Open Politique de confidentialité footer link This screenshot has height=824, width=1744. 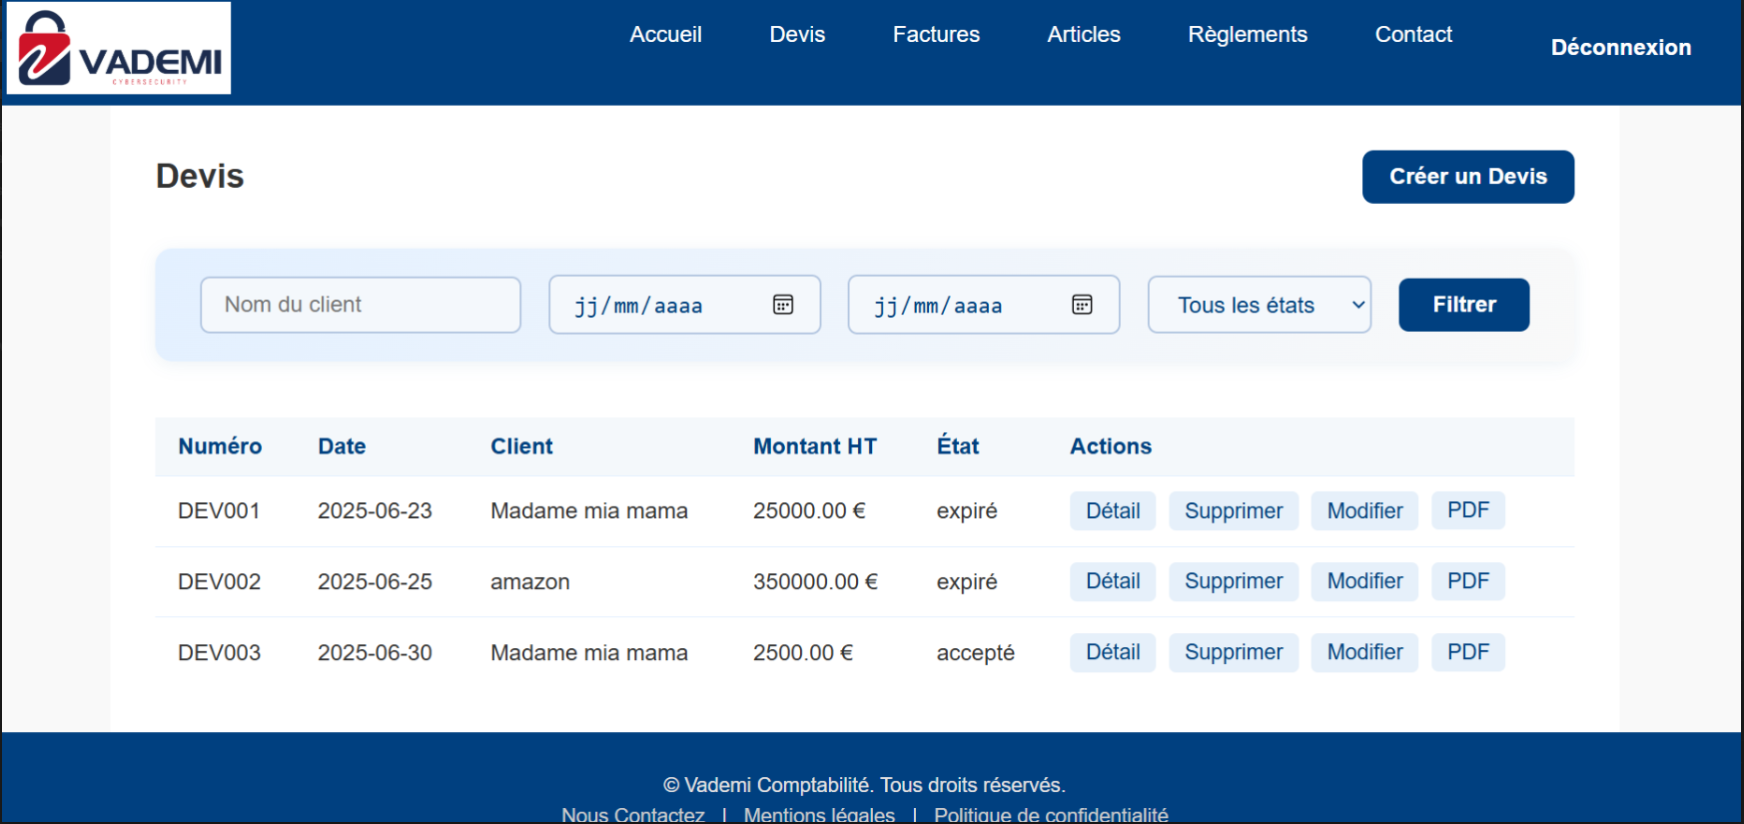point(1051,814)
